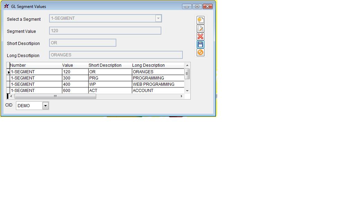343x223 pixels.
Task: Select the PROGRAMMING row value 300
Action: pyautogui.click(x=66, y=78)
